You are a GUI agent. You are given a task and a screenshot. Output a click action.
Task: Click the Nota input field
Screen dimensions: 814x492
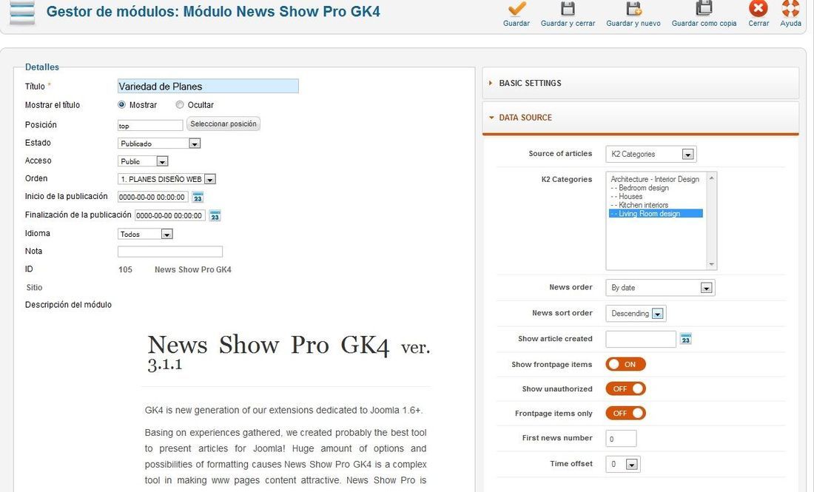[x=170, y=252]
